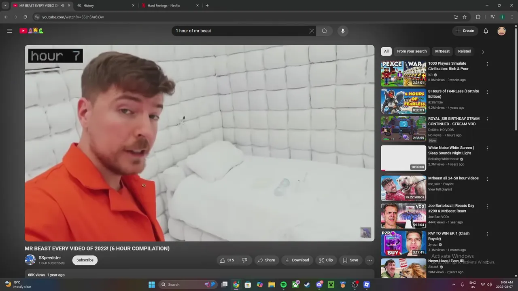This screenshot has height=291, width=518.
Task: Start voice search with the microphone
Action: tap(343, 31)
